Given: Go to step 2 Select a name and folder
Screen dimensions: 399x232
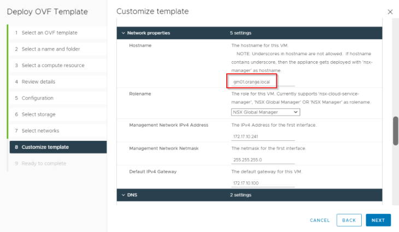Looking at the screenshot, I should coord(58,49).
